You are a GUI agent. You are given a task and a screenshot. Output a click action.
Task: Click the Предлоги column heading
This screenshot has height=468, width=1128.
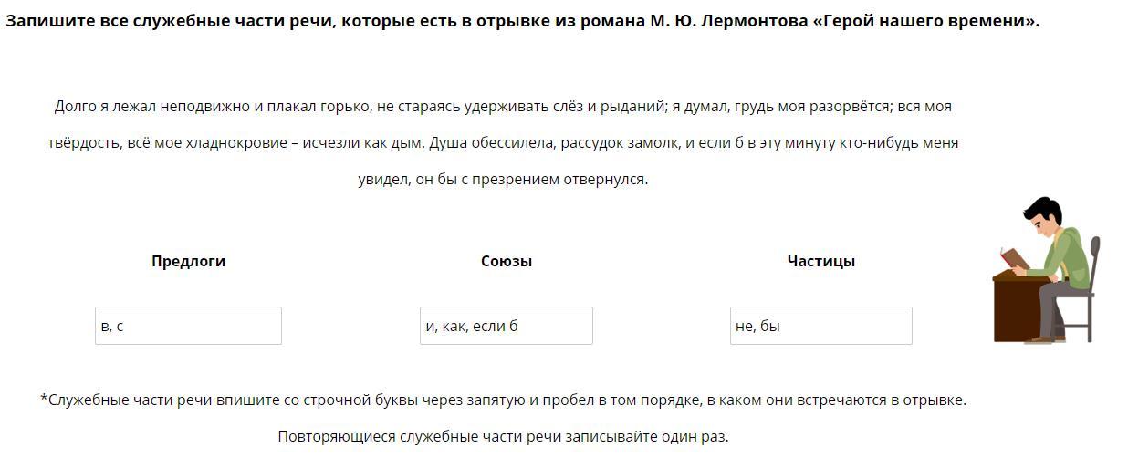(x=188, y=261)
